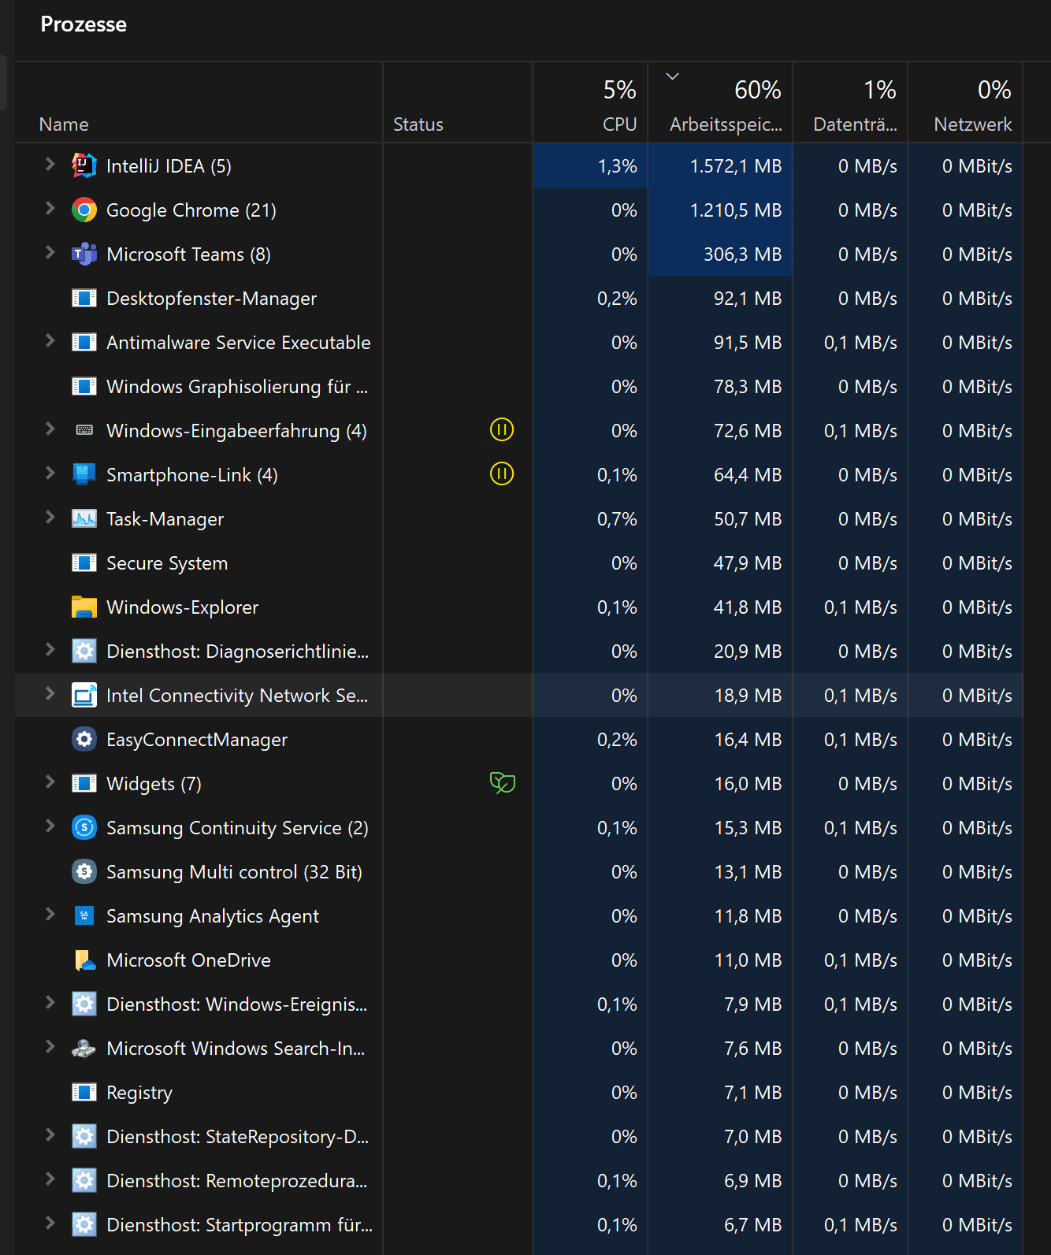This screenshot has width=1051, height=1255.
Task: Click the Secure System process icon
Action: click(x=84, y=563)
